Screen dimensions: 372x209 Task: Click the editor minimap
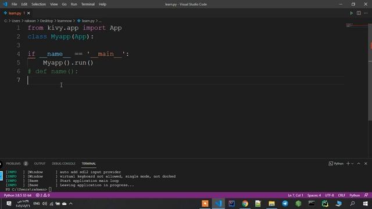tap(356, 25)
